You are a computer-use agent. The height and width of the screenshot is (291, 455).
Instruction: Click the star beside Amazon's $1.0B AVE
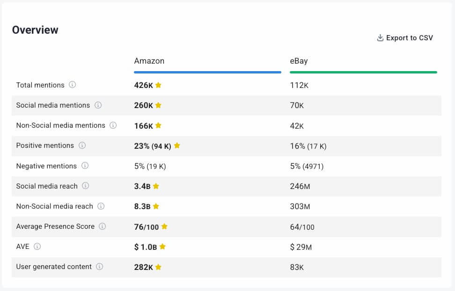click(x=162, y=247)
